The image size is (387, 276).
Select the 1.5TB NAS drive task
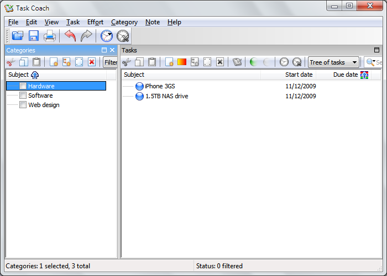click(x=167, y=96)
